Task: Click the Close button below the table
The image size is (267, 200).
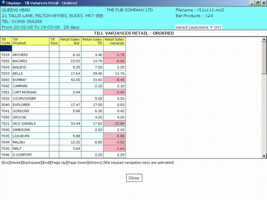Action: point(134,178)
